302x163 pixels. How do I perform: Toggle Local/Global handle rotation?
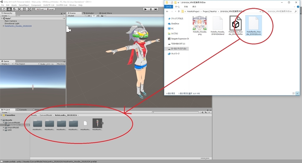tap(50, 9)
